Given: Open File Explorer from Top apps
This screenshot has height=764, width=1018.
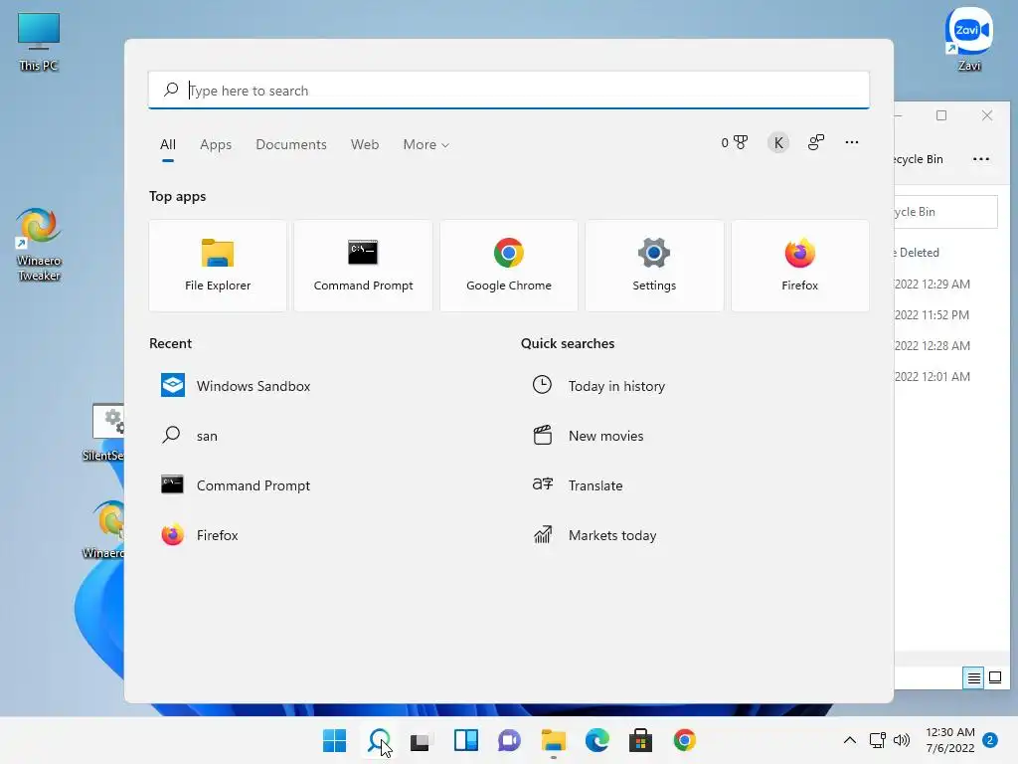Looking at the screenshot, I should (x=218, y=266).
